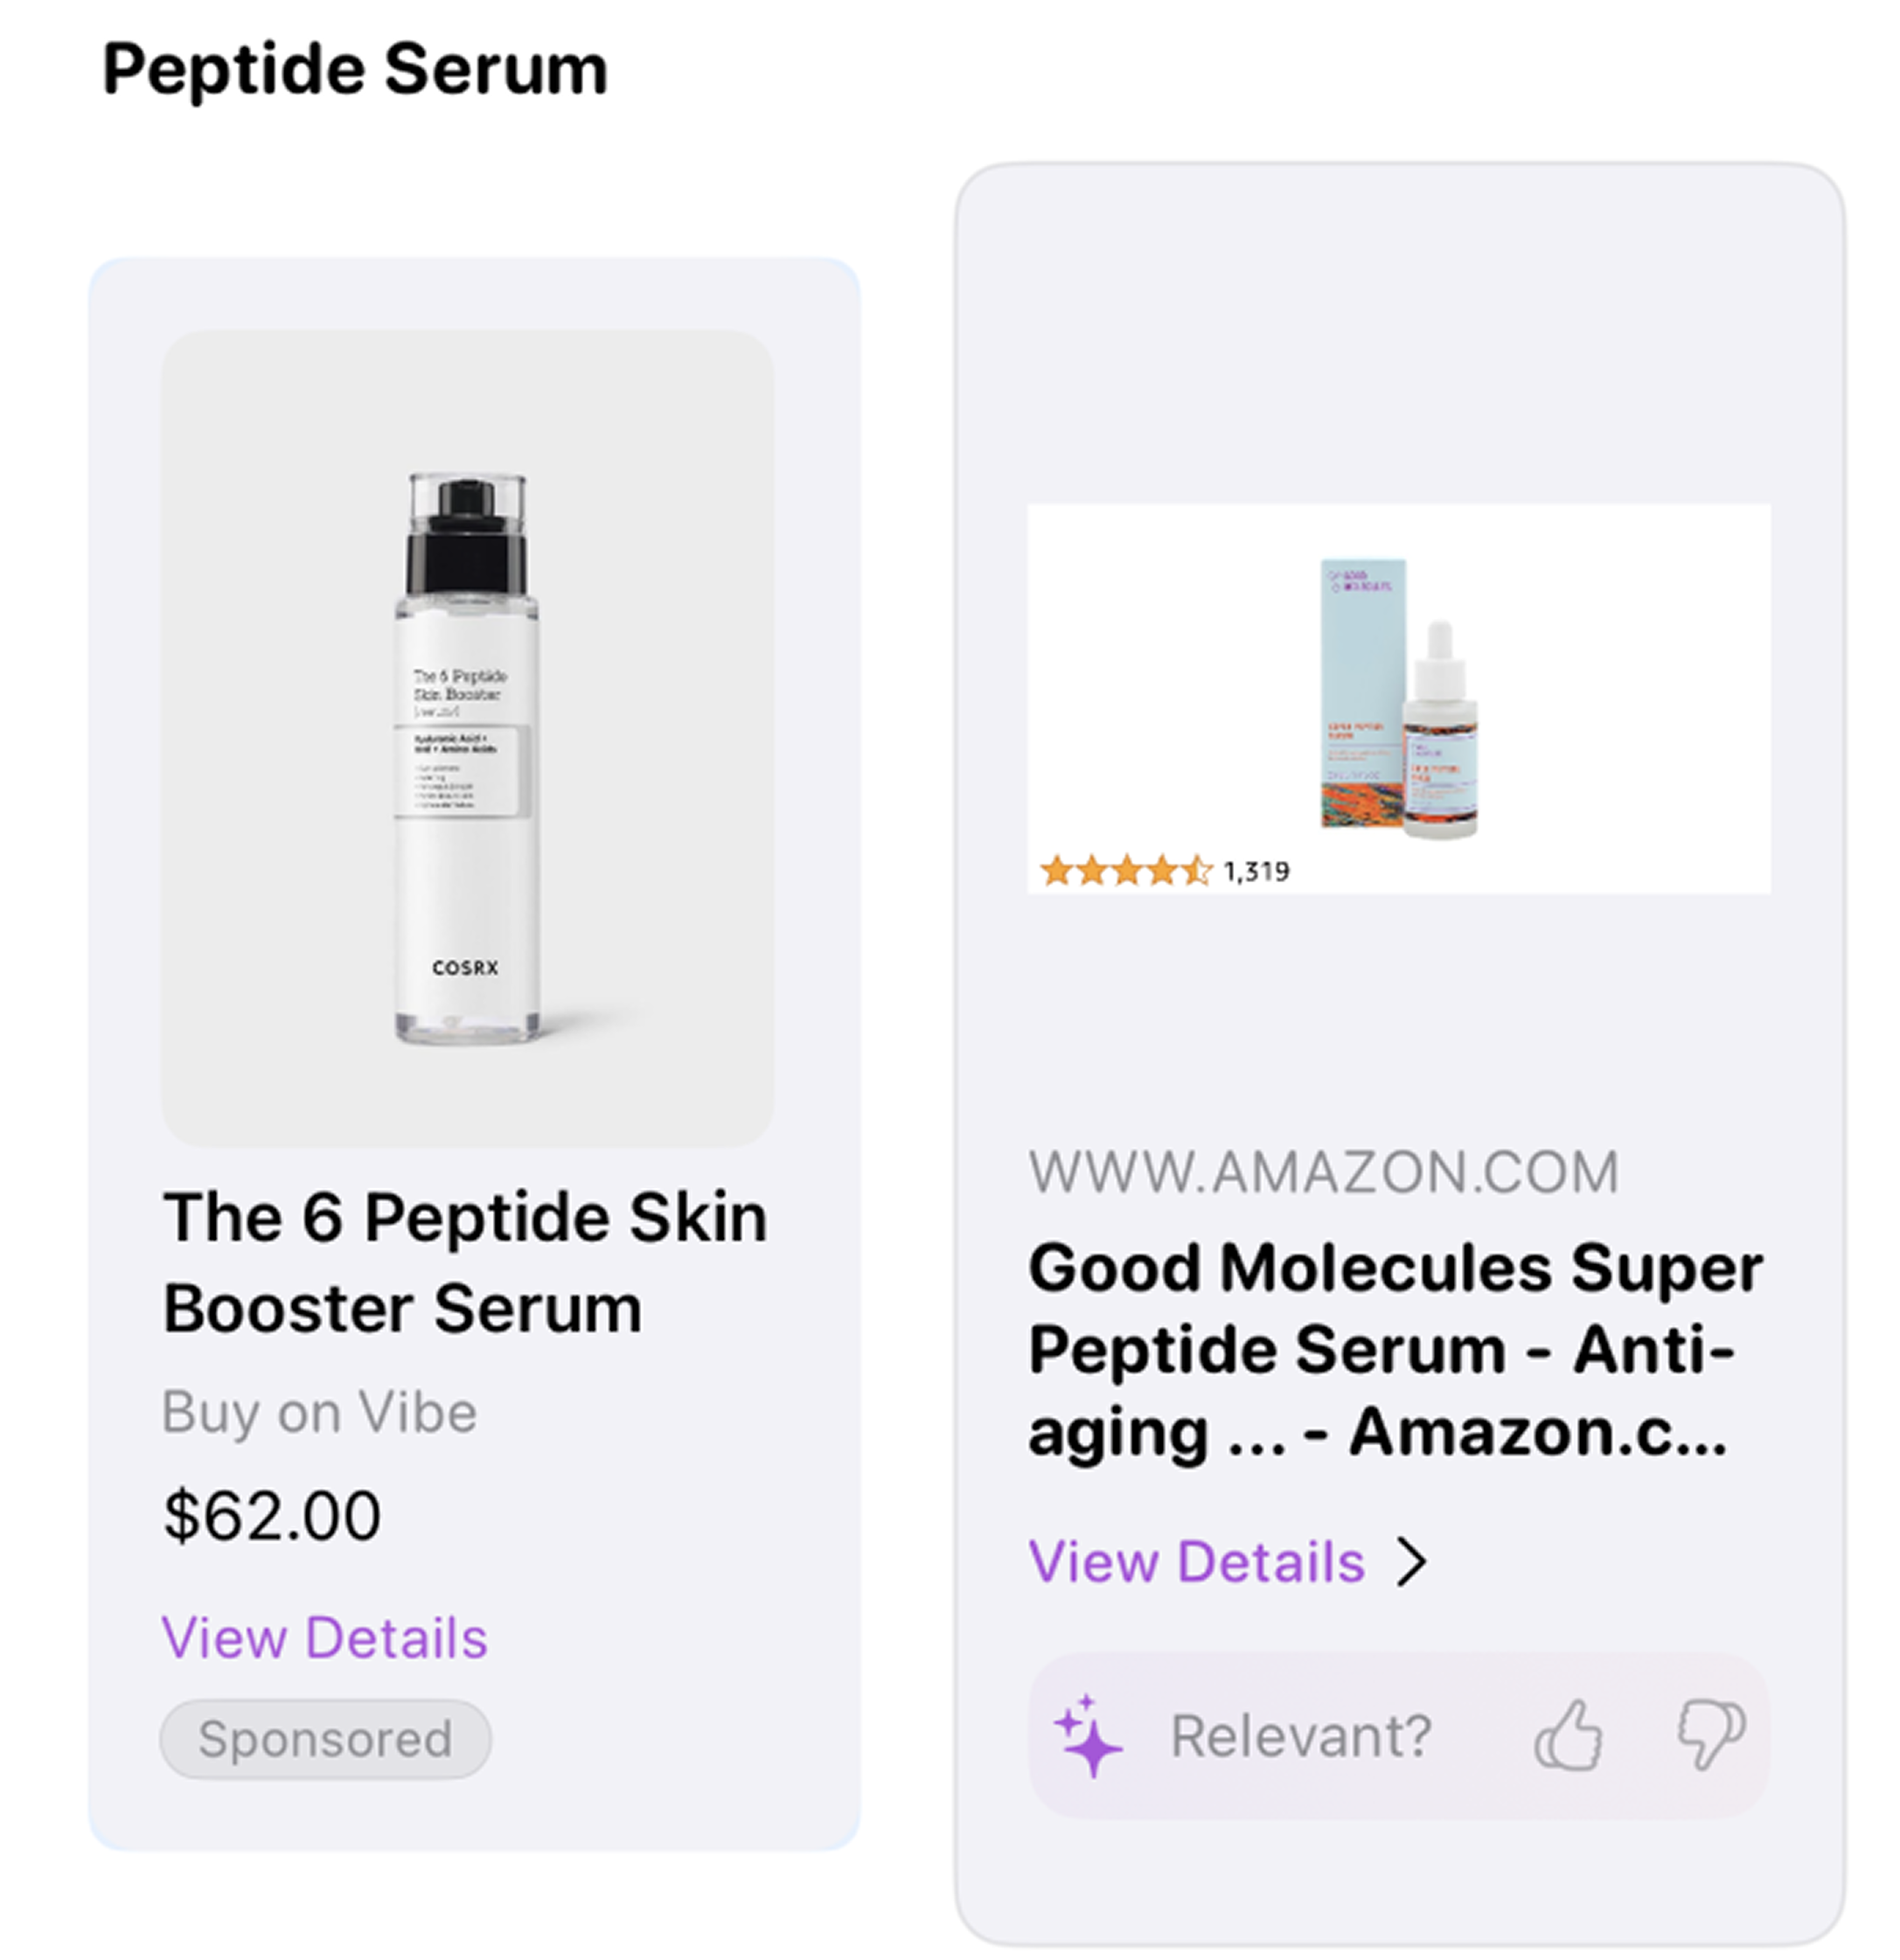Open View Details for COSRX serum
The height and width of the screenshot is (1960, 1900).
click(x=325, y=1638)
